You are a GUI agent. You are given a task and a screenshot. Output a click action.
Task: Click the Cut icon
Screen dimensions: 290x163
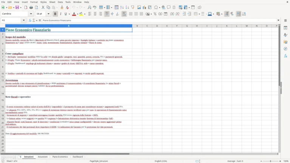click(43, 8)
